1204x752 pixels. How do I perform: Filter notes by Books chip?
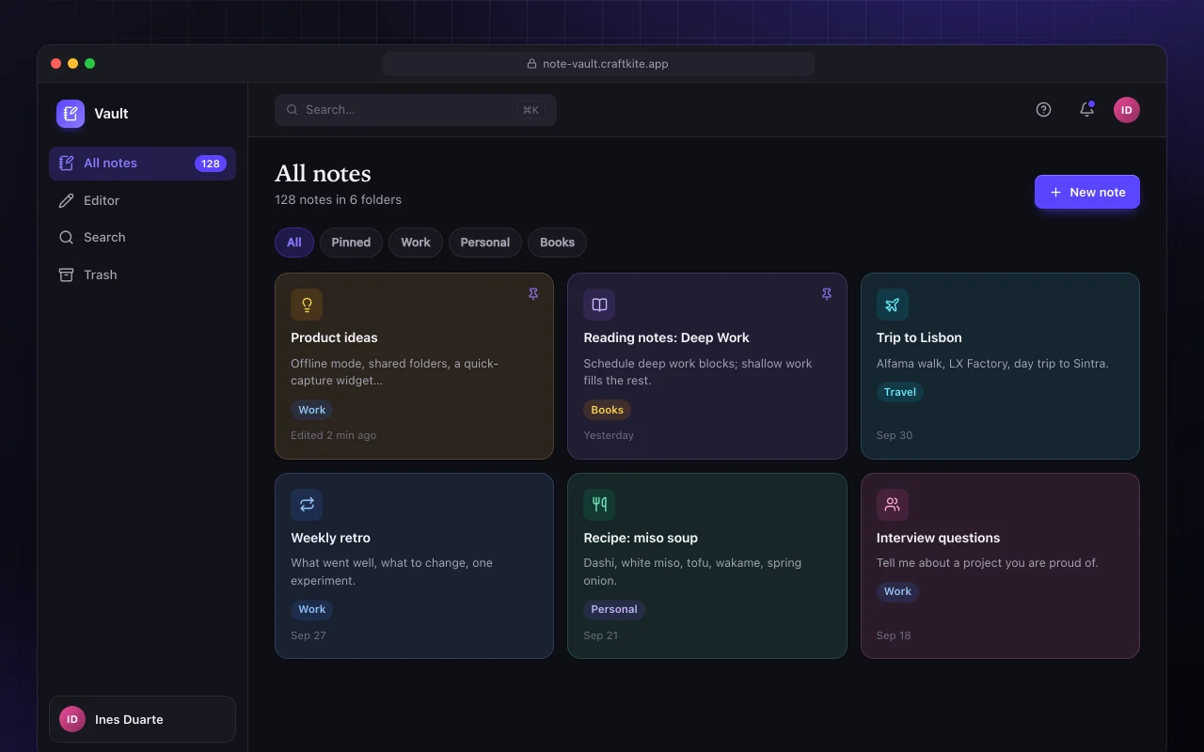(x=557, y=243)
